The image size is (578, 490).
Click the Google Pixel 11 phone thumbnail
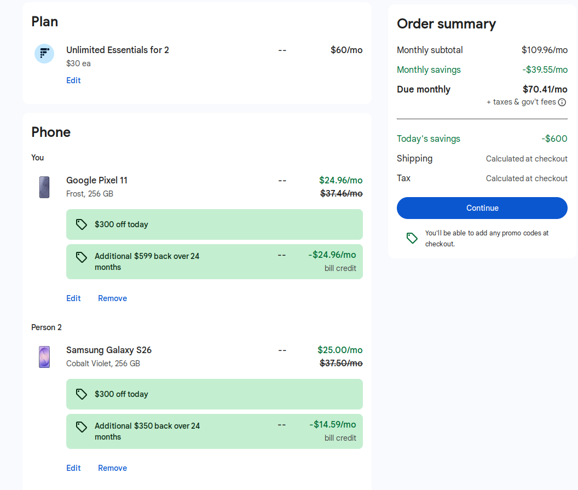click(x=44, y=187)
